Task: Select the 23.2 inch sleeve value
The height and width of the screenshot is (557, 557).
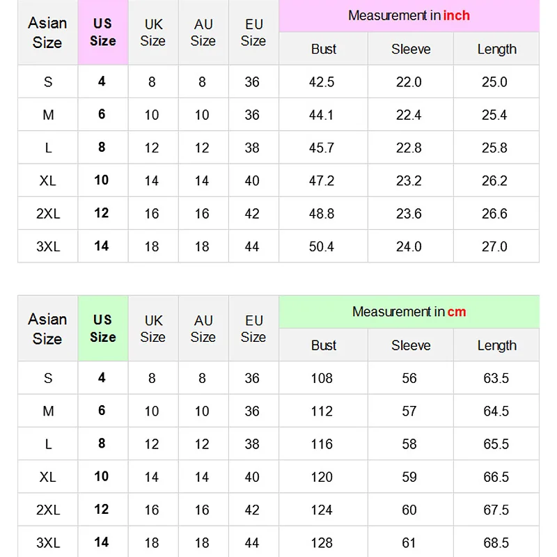Action: click(409, 181)
